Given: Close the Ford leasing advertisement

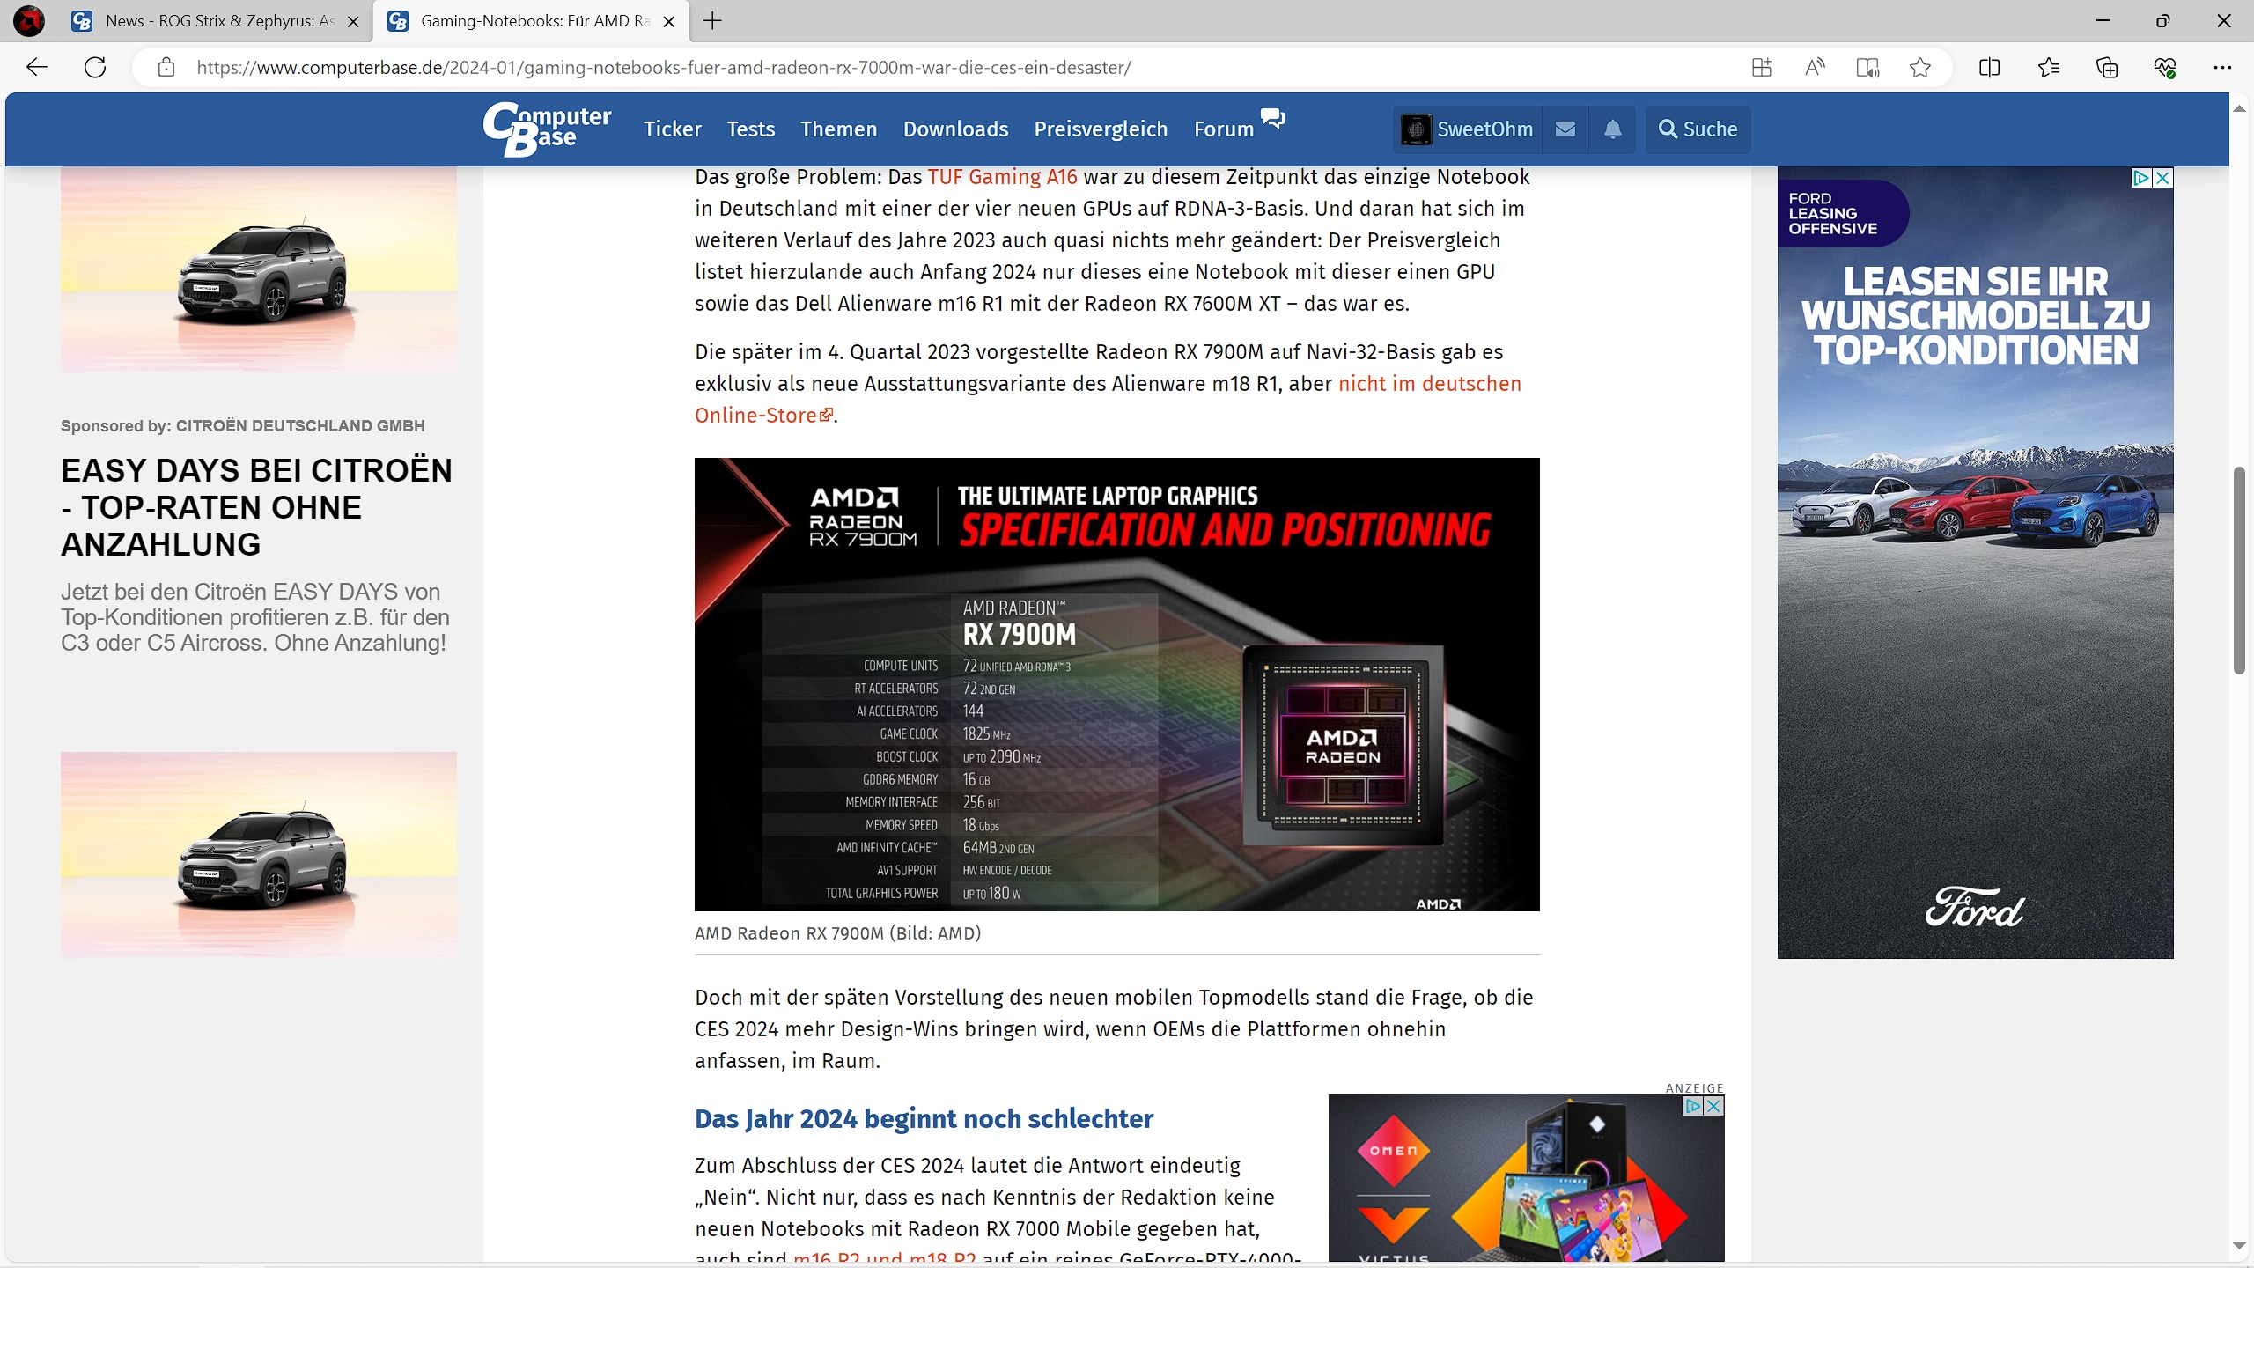Looking at the screenshot, I should click(x=2162, y=177).
